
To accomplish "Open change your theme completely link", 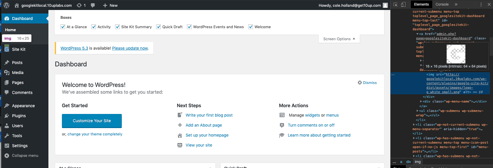I will [x=95, y=134].
